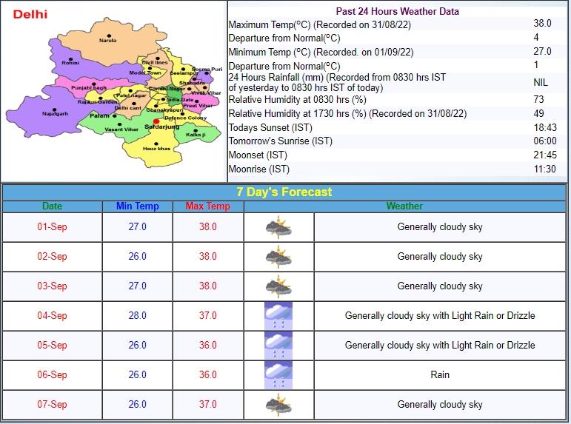The image size is (571, 424).
Task: Select the 03-Sep date cell
Action: 52,286
